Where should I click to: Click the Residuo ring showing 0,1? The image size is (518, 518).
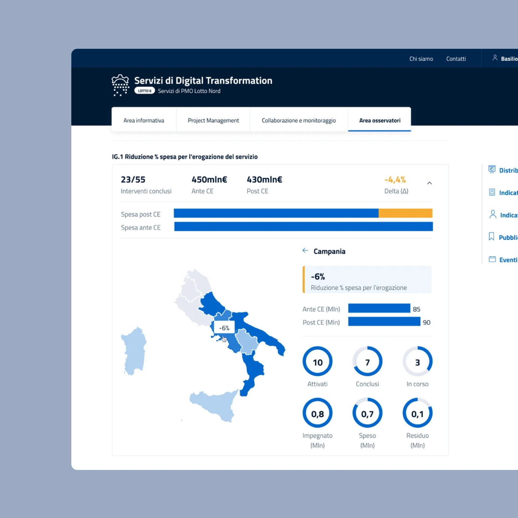pyautogui.click(x=417, y=413)
